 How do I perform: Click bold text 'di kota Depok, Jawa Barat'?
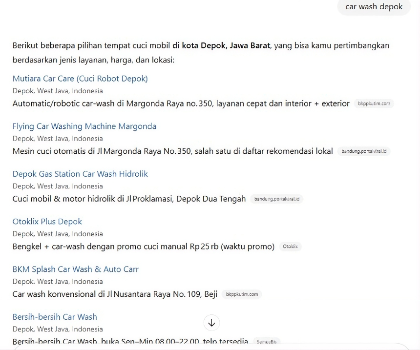point(221,46)
